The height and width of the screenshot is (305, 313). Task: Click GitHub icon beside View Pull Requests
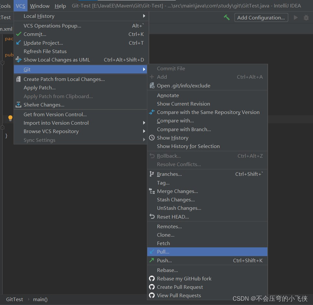152,295
